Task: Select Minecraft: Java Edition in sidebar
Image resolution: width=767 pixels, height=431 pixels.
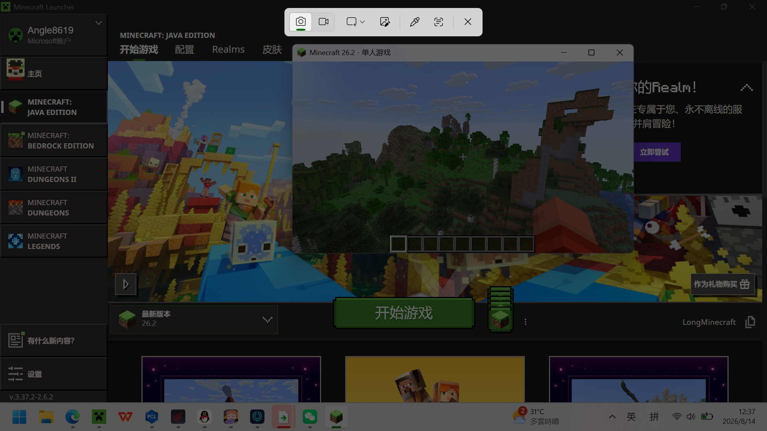Action: coord(54,107)
